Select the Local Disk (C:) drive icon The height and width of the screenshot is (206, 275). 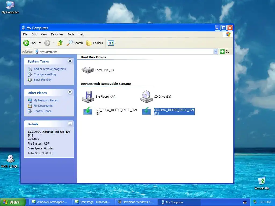(88, 70)
